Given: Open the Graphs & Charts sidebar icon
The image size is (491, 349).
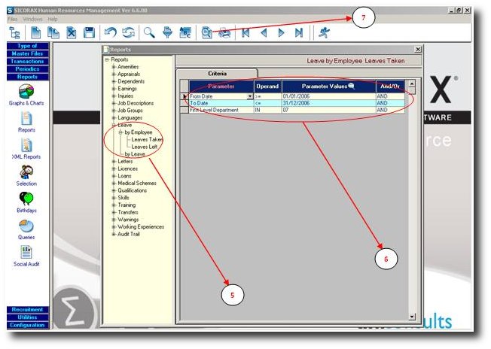Looking at the screenshot, I should pyautogui.click(x=26, y=95).
